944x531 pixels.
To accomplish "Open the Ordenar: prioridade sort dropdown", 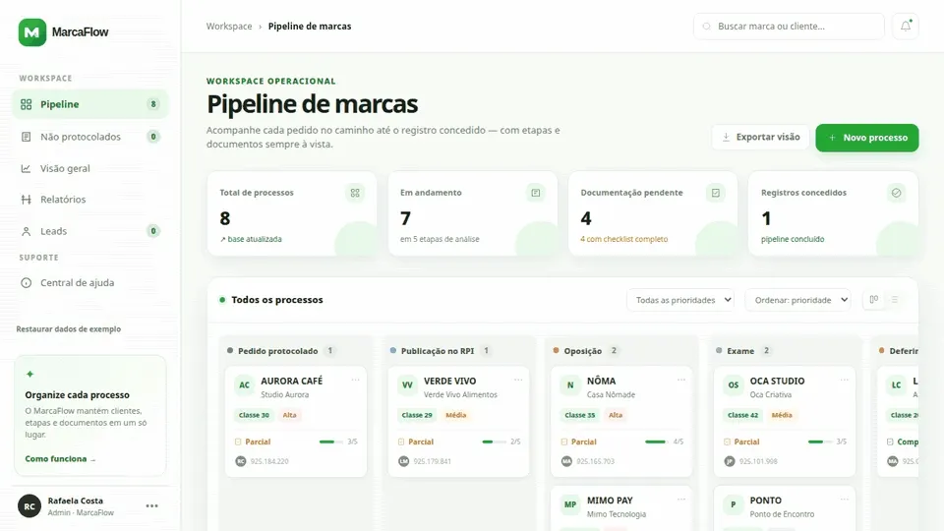I will pyautogui.click(x=797, y=300).
